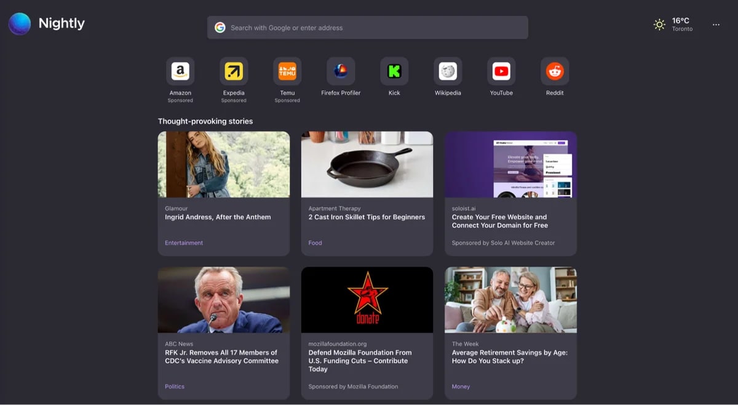The image size is (738, 405).
Task: Launch the Temu sponsored shortcut
Action: coord(287,72)
